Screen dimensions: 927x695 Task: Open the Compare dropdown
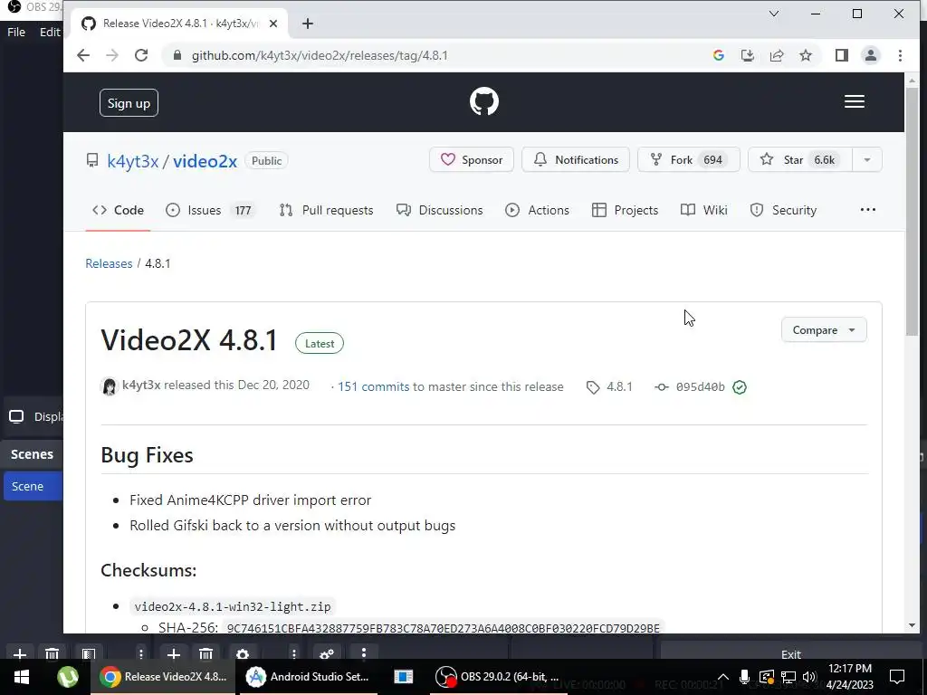824,329
